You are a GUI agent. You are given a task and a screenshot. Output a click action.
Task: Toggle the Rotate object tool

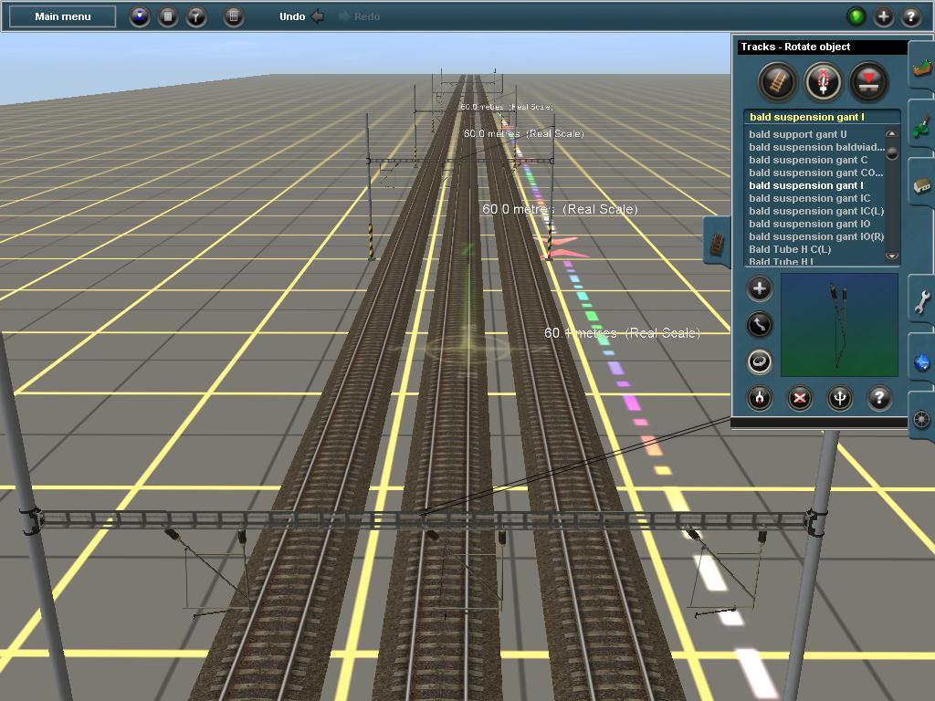759,361
